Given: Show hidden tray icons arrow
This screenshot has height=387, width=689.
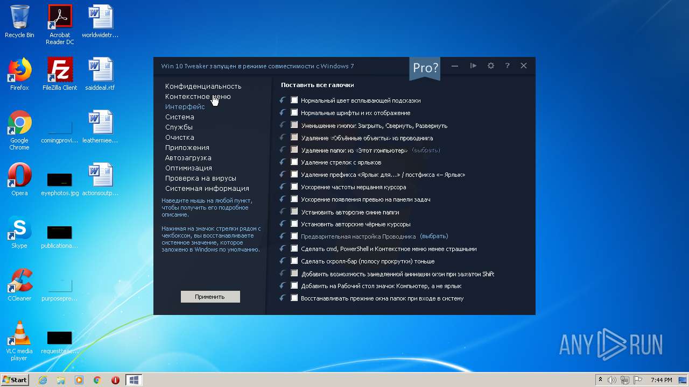Looking at the screenshot, I should tap(600, 380).
